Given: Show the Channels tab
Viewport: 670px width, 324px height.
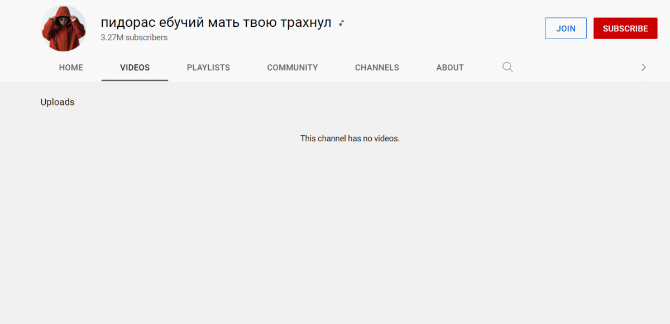Looking at the screenshot, I should [x=377, y=68].
